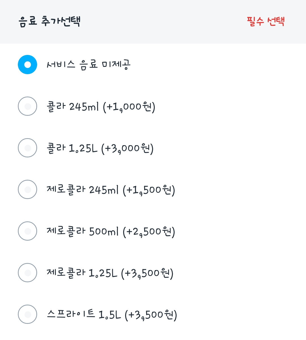Click the 제로콜라 500ml name text
Screen dimensions: 306x340
tap(82, 231)
